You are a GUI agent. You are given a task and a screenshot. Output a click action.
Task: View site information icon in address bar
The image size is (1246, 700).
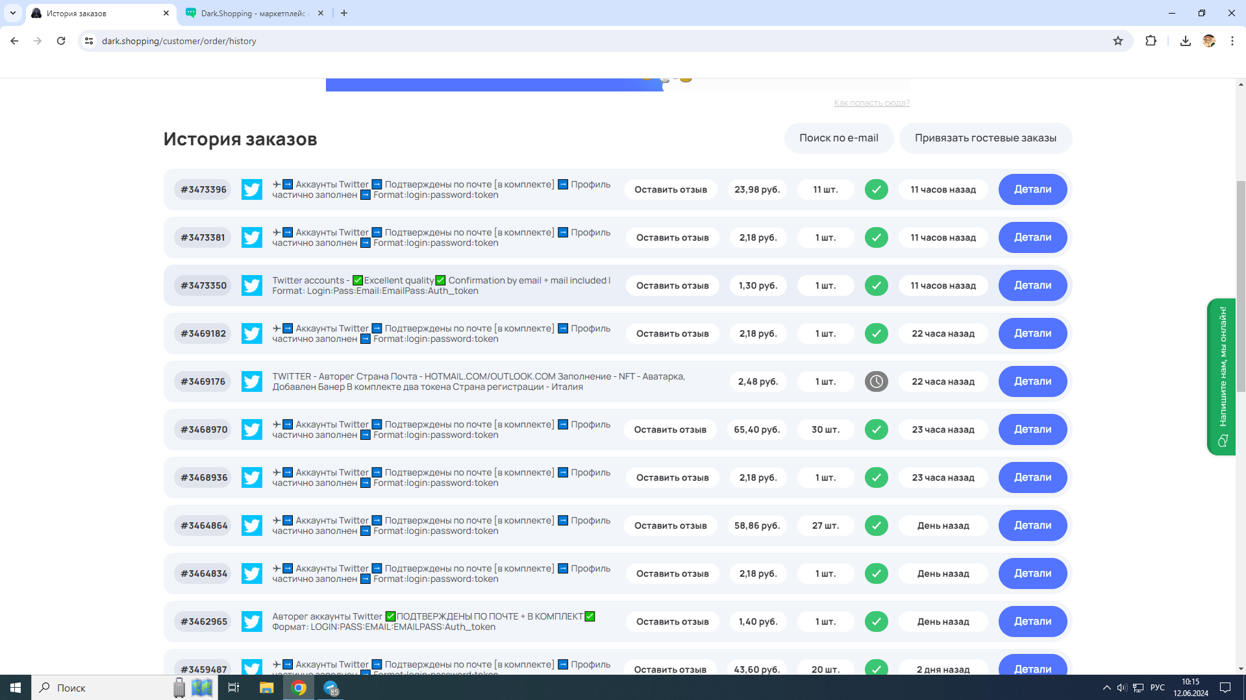[x=89, y=41]
